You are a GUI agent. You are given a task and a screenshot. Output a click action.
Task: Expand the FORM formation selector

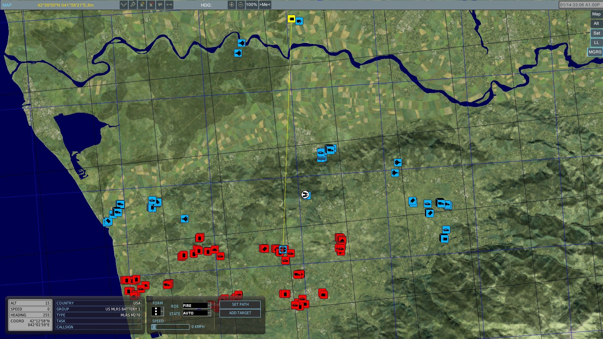coord(157,311)
